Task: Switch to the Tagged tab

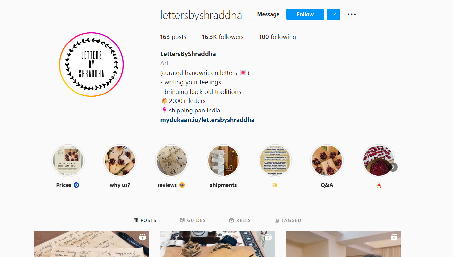Action: click(288, 220)
